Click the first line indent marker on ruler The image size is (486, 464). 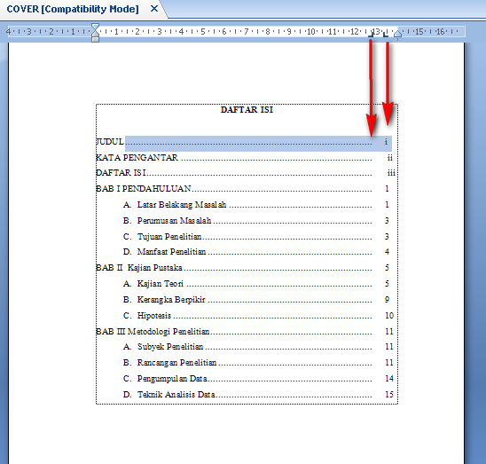point(96,26)
